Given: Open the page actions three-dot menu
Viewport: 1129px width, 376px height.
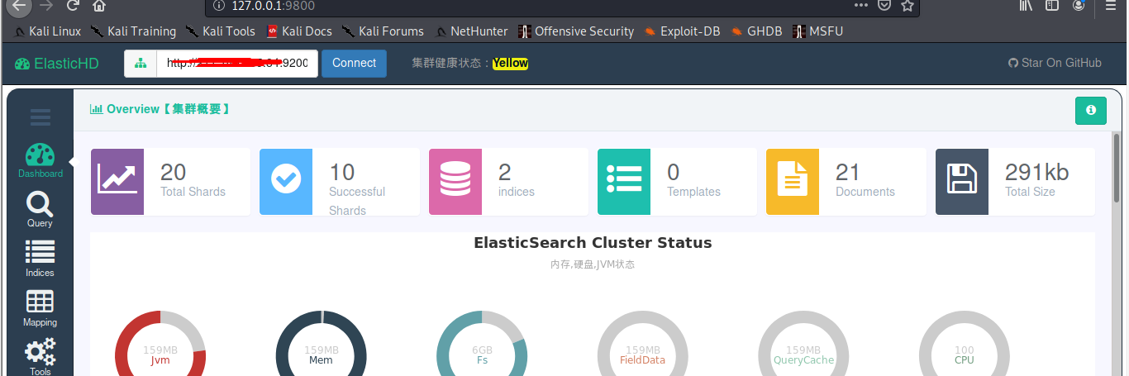Looking at the screenshot, I should click(861, 5).
